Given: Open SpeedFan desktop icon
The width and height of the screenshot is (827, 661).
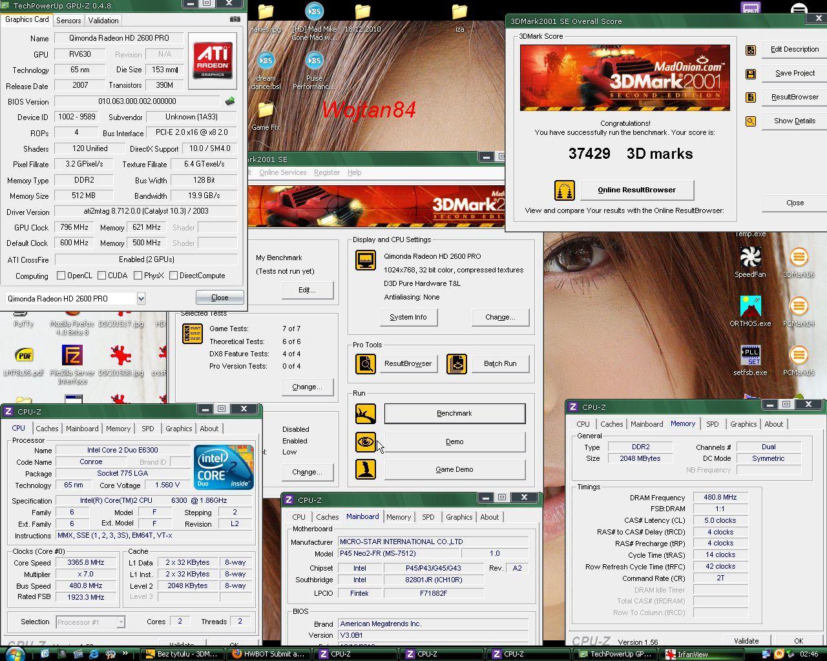Looking at the screenshot, I should 750,263.
